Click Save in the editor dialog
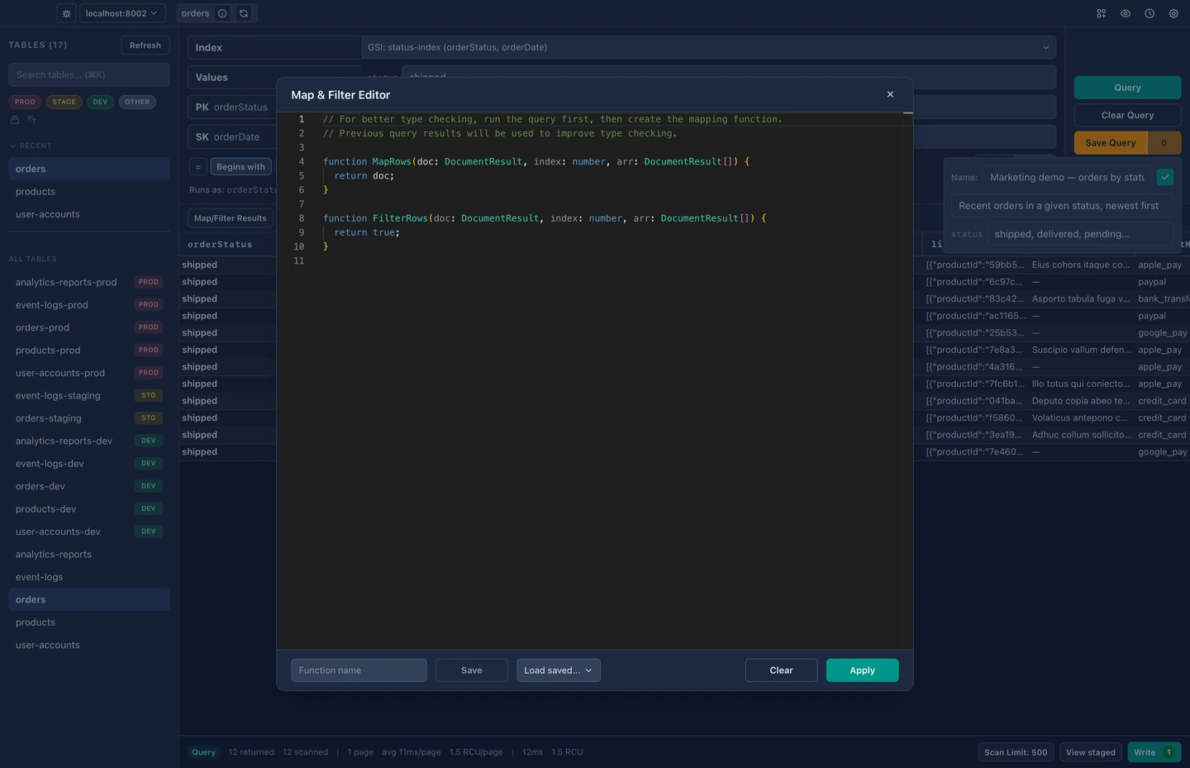Image resolution: width=1190 pixels, height=768 pixels. (472, 670)
